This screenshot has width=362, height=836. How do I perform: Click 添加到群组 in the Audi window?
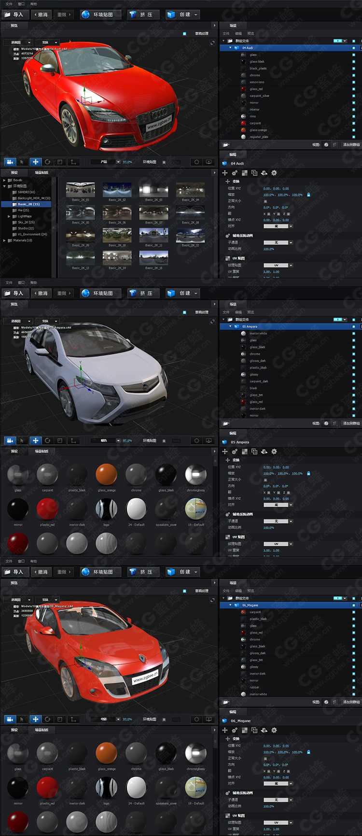(351, 144)
